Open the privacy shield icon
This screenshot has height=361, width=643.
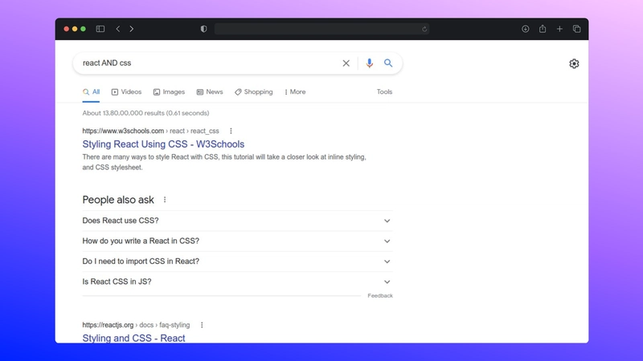pyautogui.click(x=203, y=29)
